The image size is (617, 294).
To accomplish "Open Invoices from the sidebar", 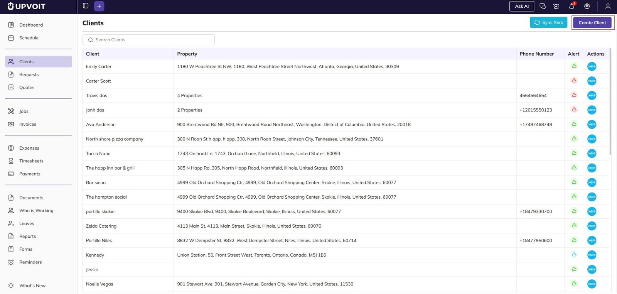I will coord(27,124).
